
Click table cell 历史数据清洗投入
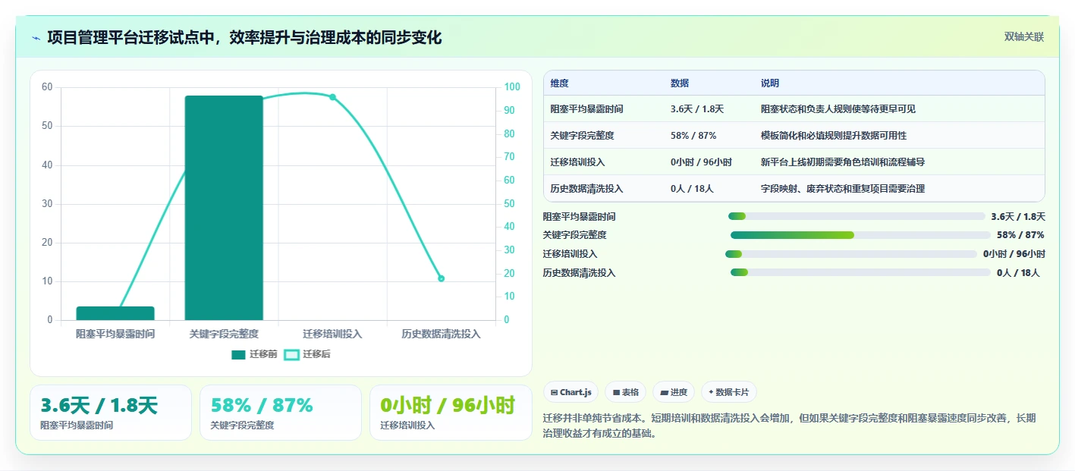[587, 189]
